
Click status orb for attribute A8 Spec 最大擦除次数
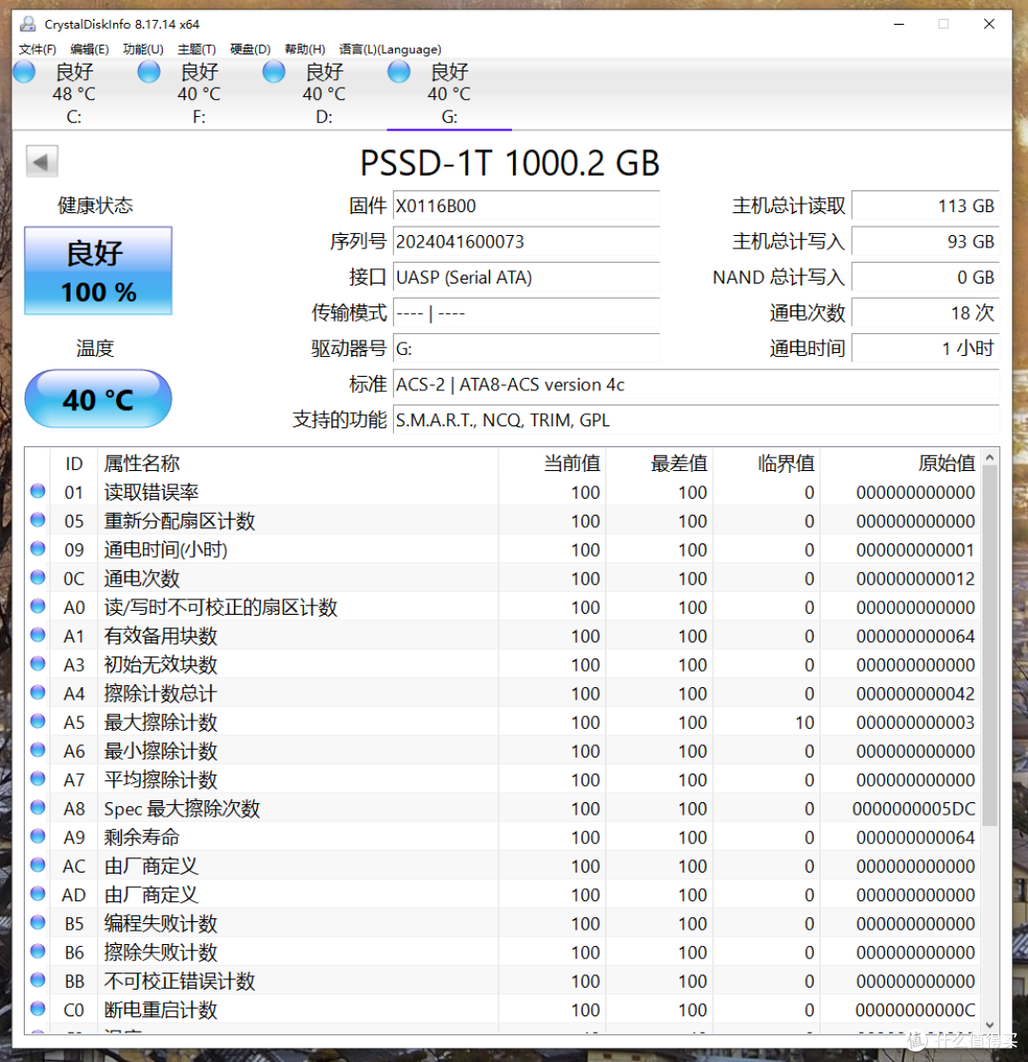tap(38, 807)
